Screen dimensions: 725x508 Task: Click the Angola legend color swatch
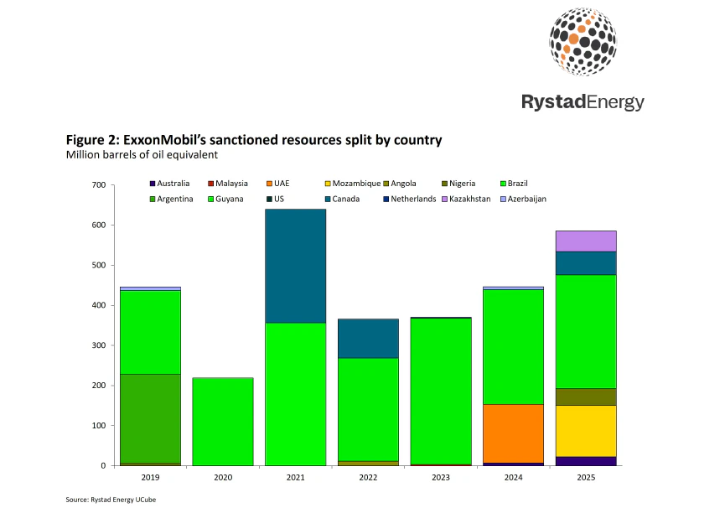pyautogui.click(x=386, y=184)
